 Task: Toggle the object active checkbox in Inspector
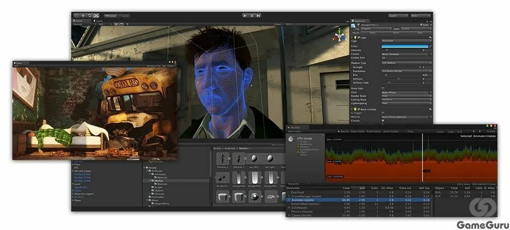point(359,25)
